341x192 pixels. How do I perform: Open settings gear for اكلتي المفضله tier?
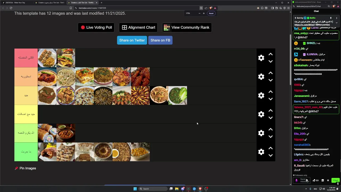[x=261, y=58]
